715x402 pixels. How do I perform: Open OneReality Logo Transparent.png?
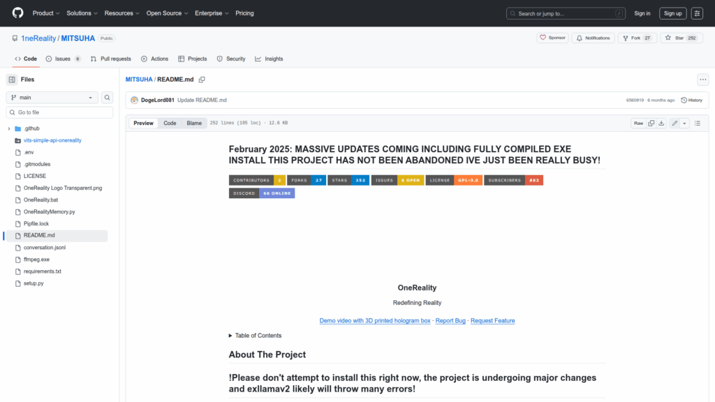point(63,188)
